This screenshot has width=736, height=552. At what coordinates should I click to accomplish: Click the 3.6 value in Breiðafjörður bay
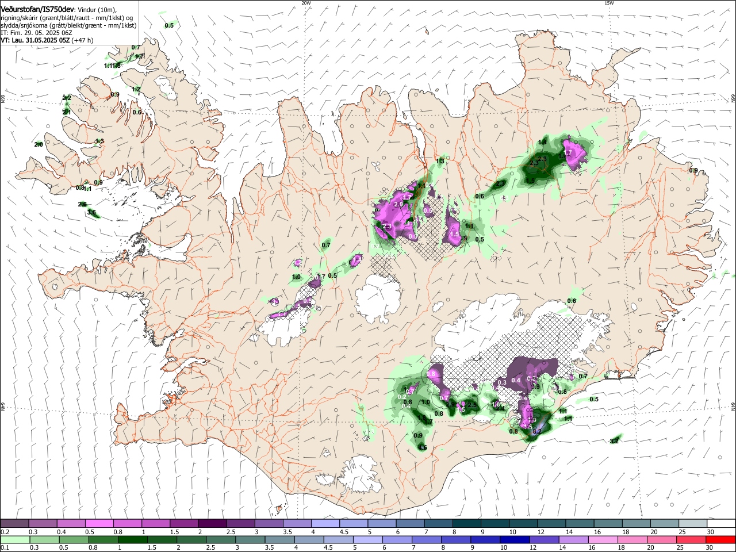91,213
